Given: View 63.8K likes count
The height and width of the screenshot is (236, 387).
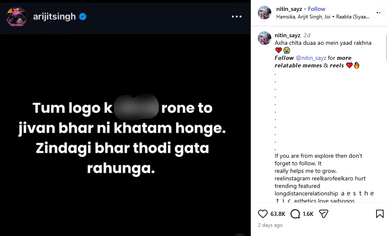Looking at the screenshot, I should coord(278,214).
